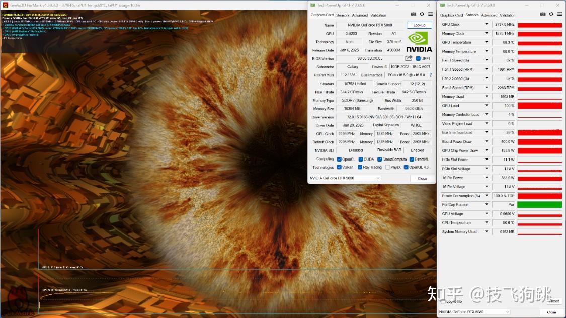566x318 pixels.
Task: Click the Close button in the Sensors window
Action: pyautogui.click(x=551, y=312)
